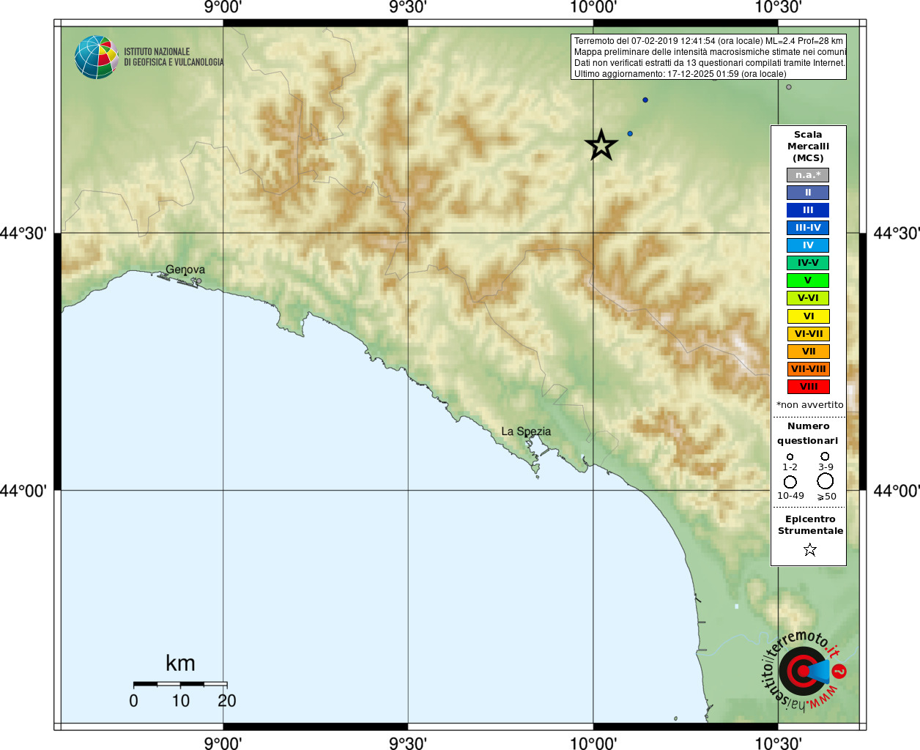
Task: Click the epicenter star on the map
Action: 601,145
